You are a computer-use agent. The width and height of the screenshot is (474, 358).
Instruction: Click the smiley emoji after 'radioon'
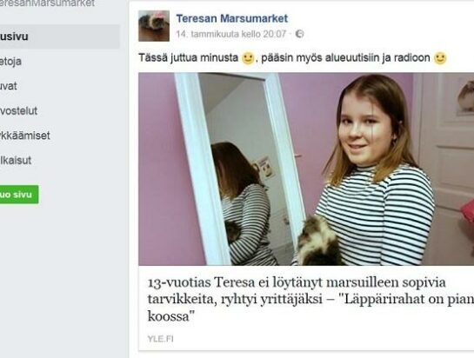(x=440, y=58)
